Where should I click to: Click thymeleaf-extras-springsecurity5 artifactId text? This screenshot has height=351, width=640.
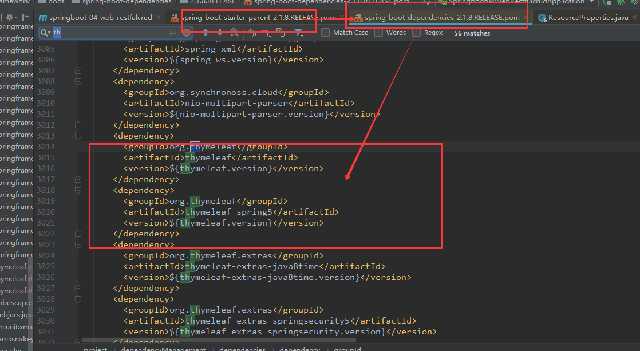[x=267, y=321]
